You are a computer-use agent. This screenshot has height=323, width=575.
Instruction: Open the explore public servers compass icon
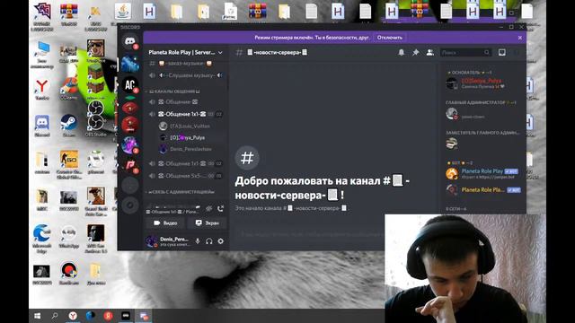coord(129,205)
